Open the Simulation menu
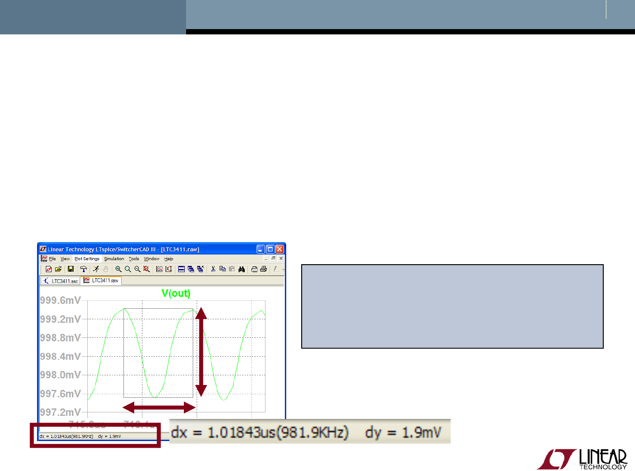635x471 pixels. pyautogui.click(x=114, y=259)
